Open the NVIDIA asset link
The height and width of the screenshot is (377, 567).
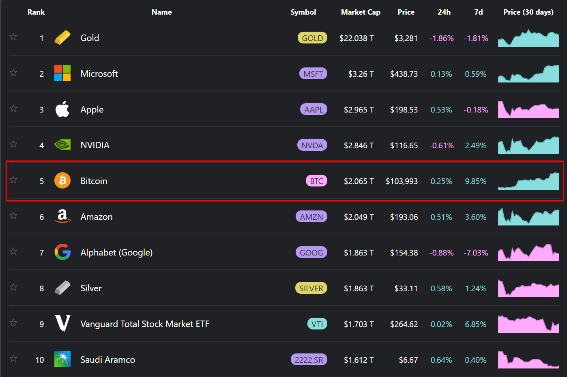tap(95, 145)
